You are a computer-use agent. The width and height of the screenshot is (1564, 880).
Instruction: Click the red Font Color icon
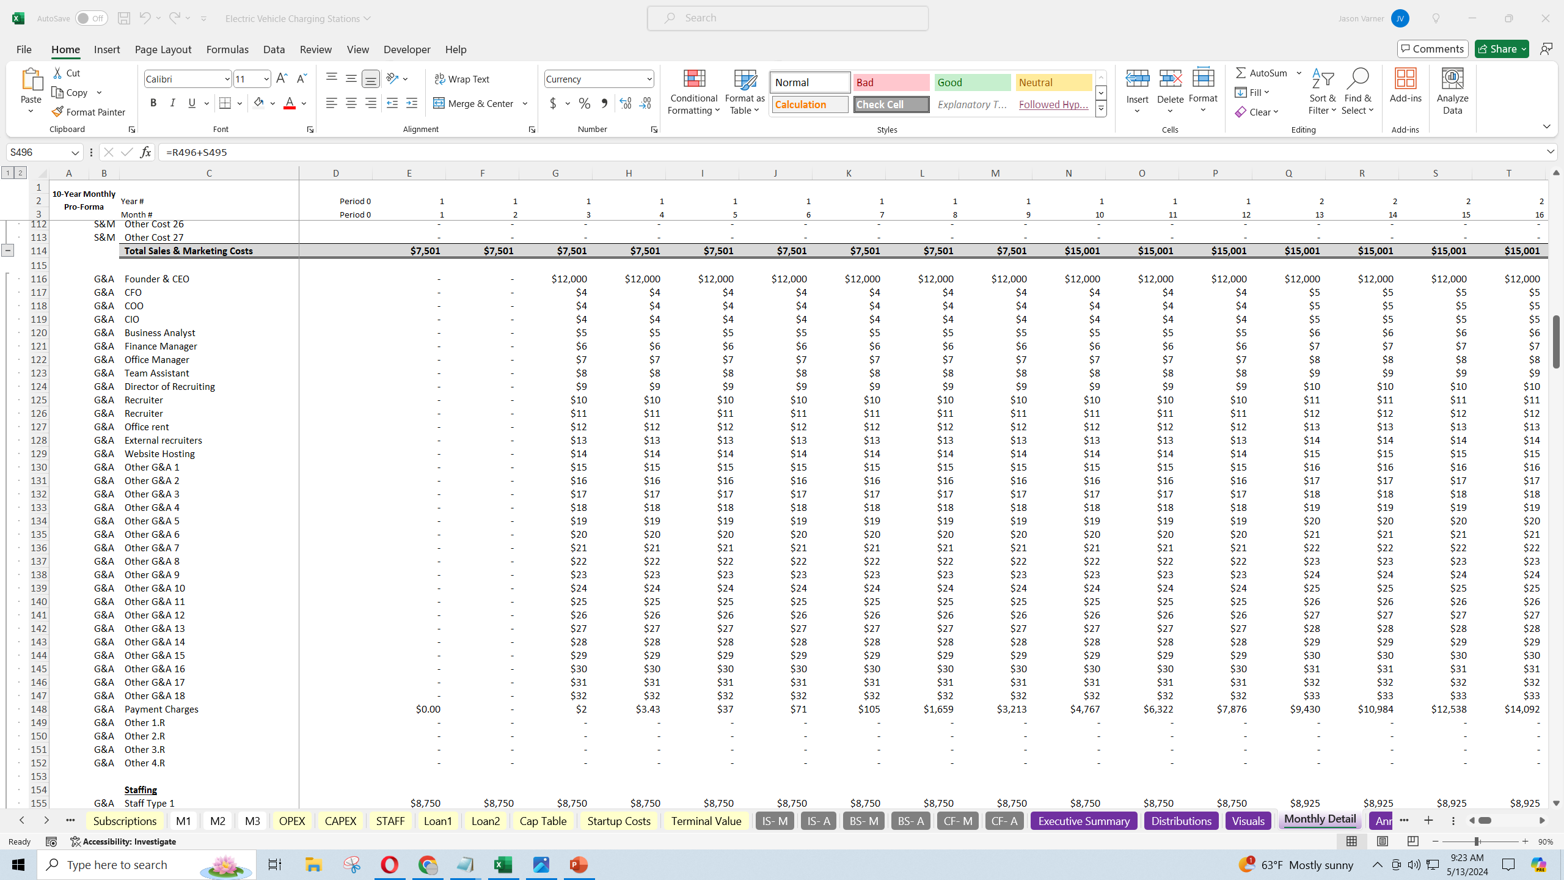coord(290,103)
